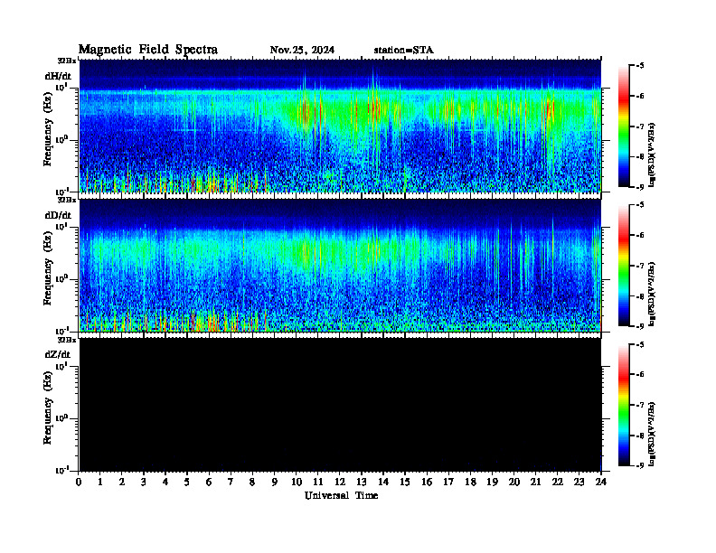The image size is (716, 553).
Task: Click the 32Hz label of dZ/dt panel
Action: click(x=67, y=340)
